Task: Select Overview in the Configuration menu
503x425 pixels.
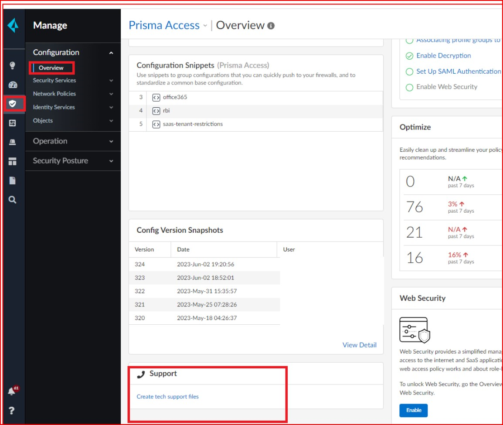Action: (x=51, y=68)
